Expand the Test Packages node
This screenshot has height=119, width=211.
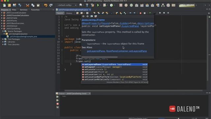tap(3, 39)
